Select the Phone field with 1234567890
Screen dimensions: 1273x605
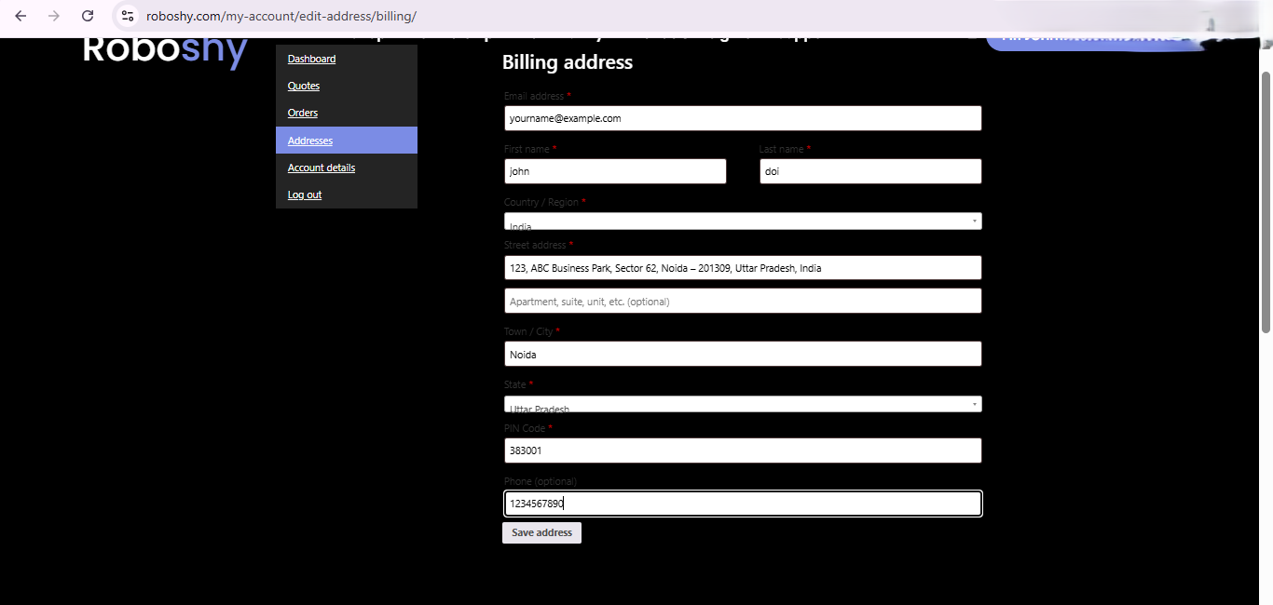[x=743, y=503]
